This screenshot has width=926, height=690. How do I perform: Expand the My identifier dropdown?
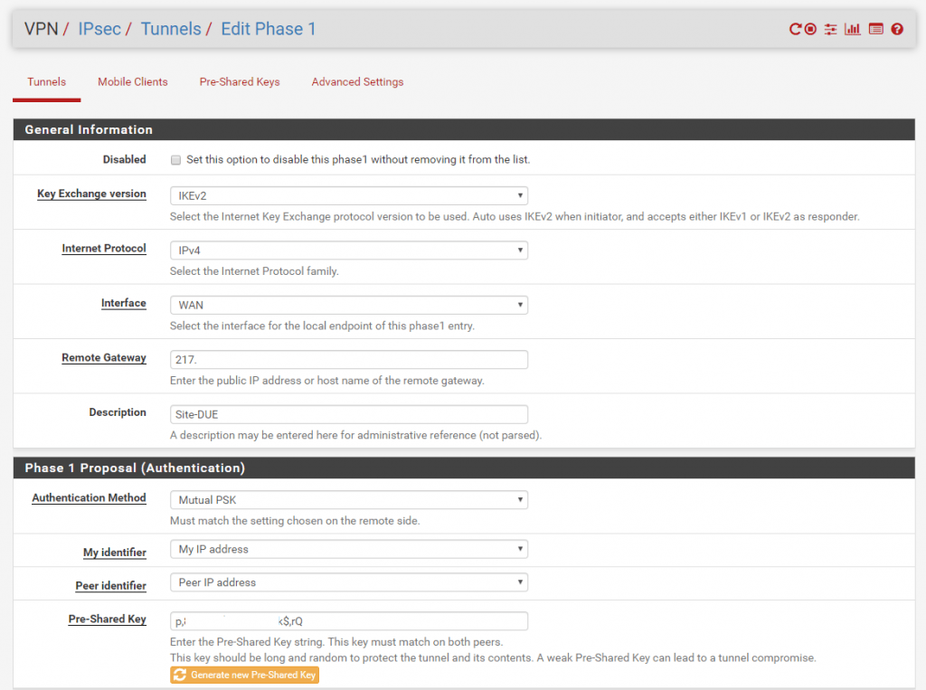[348, 550]
